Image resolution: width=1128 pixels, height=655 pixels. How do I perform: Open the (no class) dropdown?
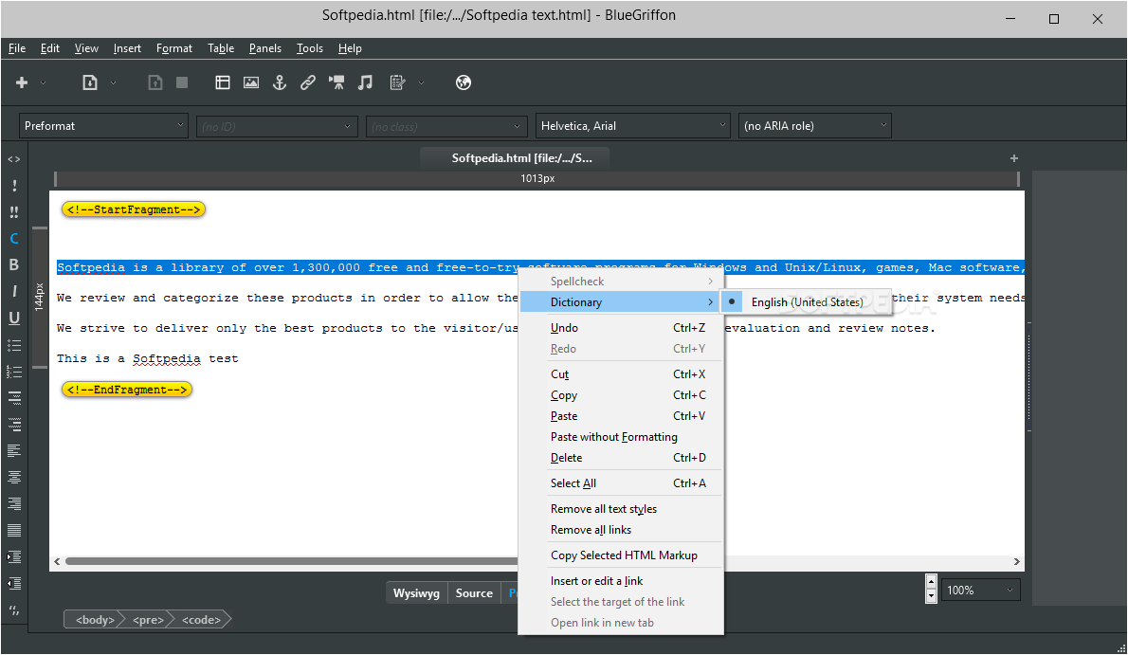446,127
